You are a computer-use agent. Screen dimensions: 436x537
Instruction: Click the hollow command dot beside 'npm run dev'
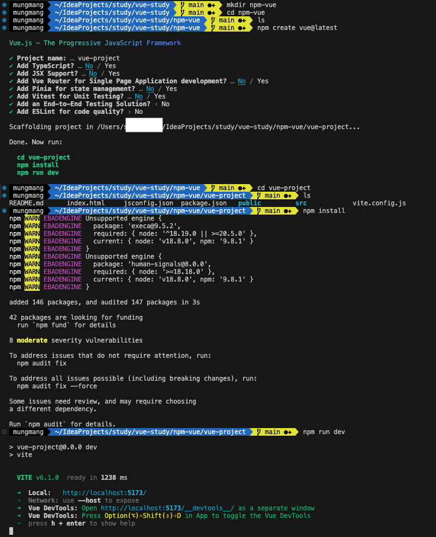4,432
